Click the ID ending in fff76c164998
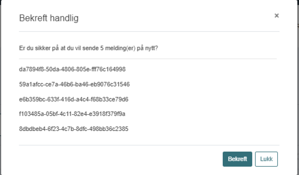Screen dimensions: 299x175 tap(72, 69)
